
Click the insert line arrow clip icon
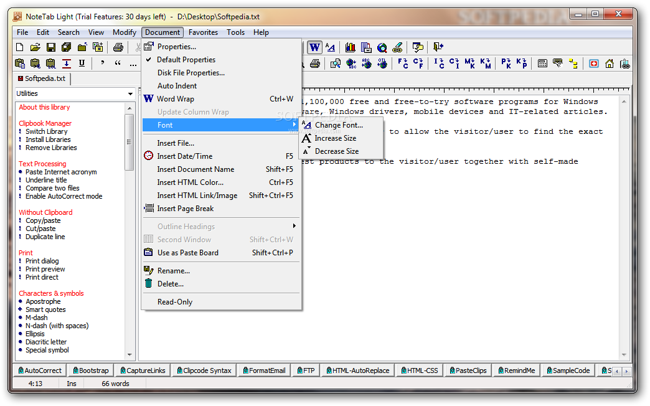pyautogui.click(x=67, y=63)
